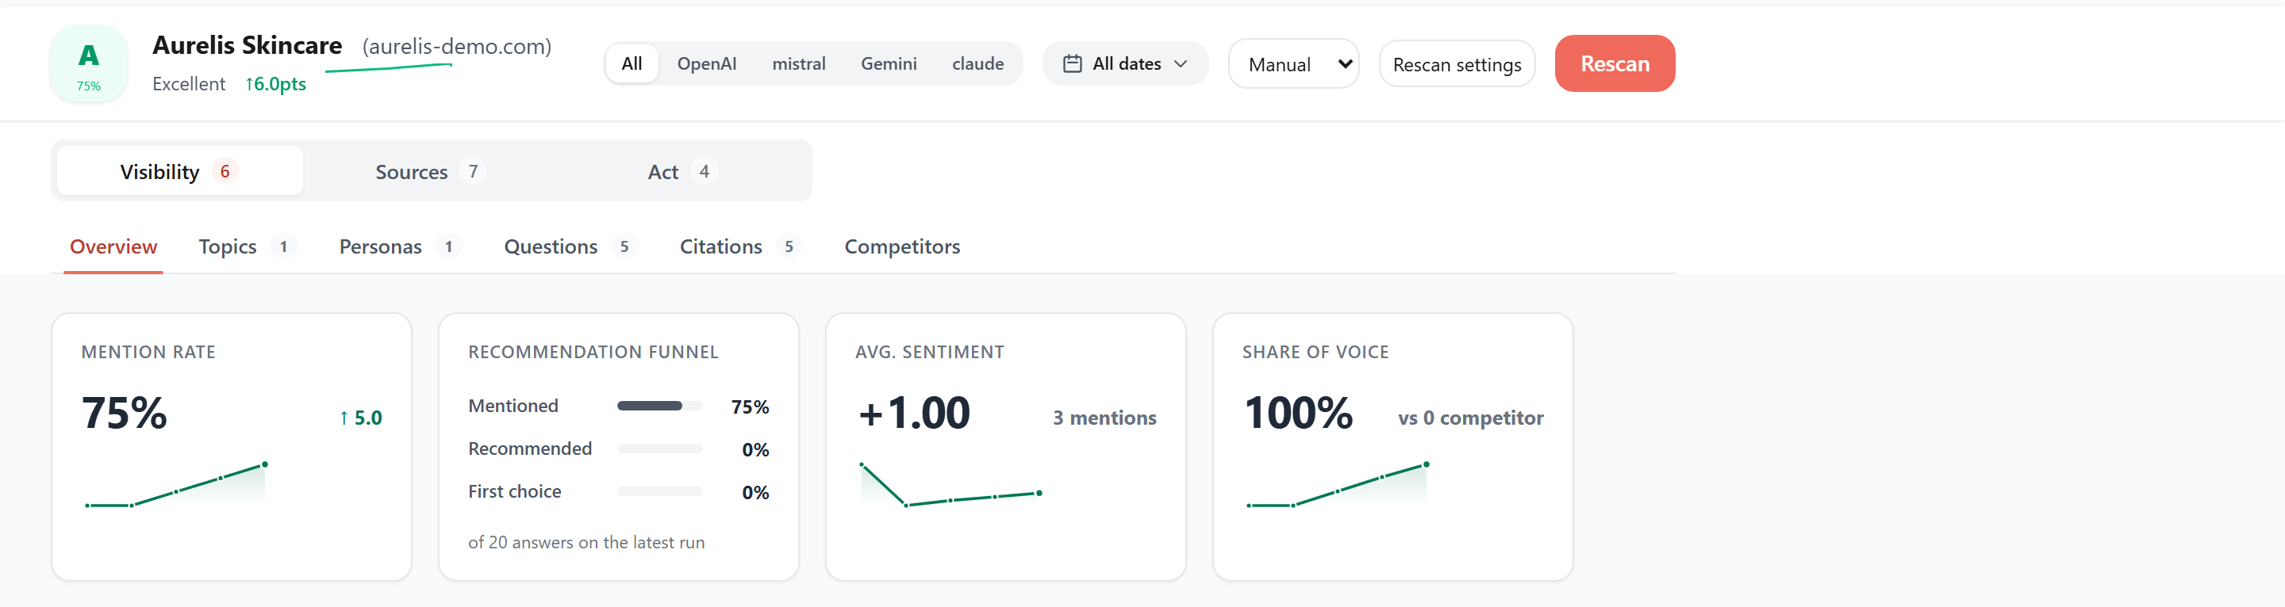Filter results by mistral

click(798, 64)
